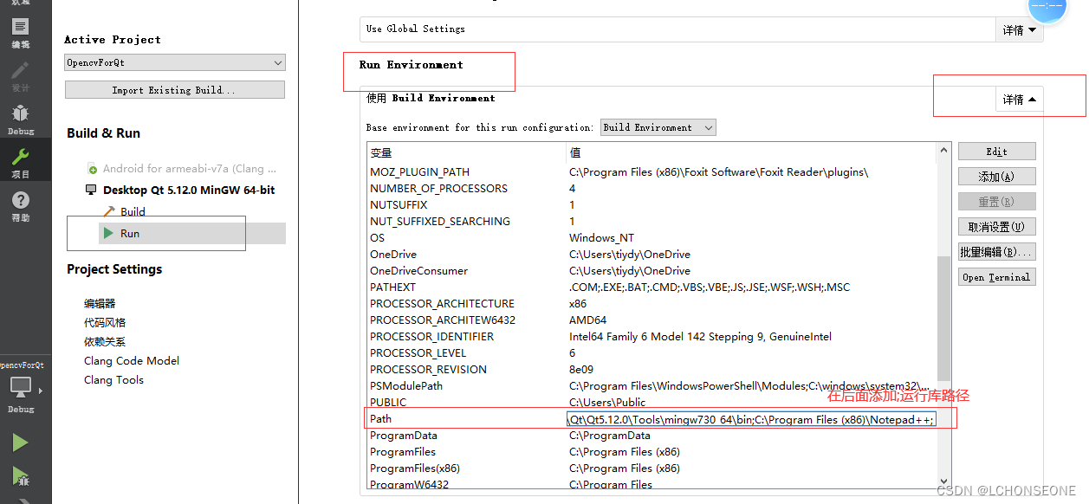
Task: Click the .COM;.EXE;.BAT PATHEXT value
Action: (710, 288)
